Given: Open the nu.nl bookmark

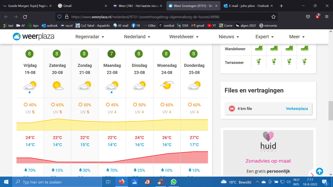Looking at the screenshot, I should pyautogui.click(x=67, y=25).
